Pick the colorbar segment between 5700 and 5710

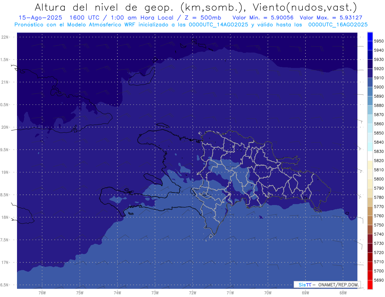click(370, 266)
